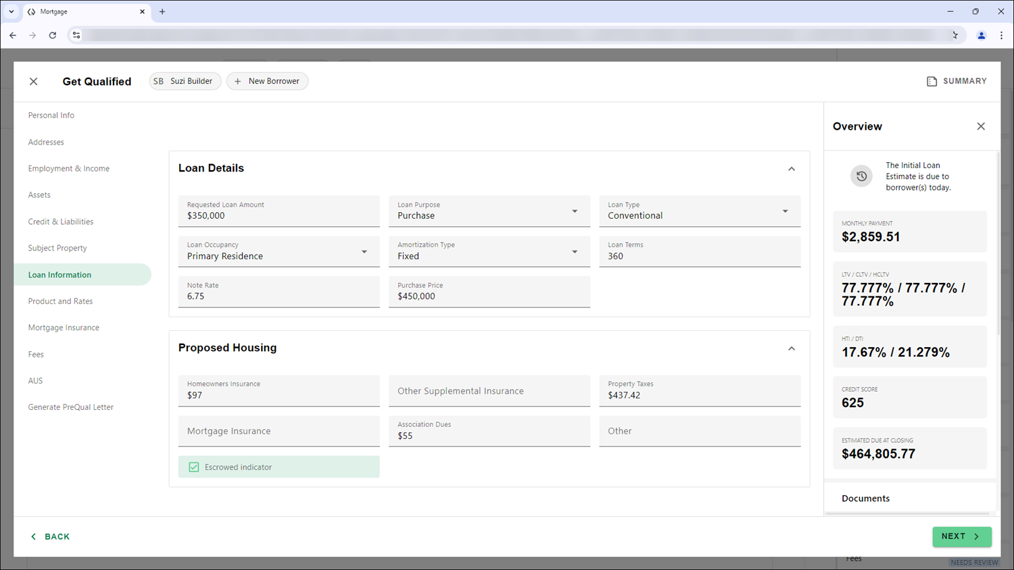Toggle the Escrowed indicator checkbox
This screenshot has width=1014, height=570.
coord(194,467)
